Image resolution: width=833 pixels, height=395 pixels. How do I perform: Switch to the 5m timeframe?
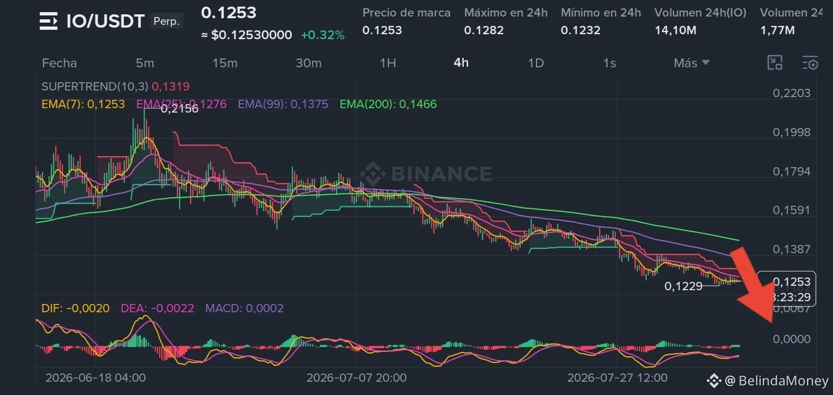click(x=145, y=63)
